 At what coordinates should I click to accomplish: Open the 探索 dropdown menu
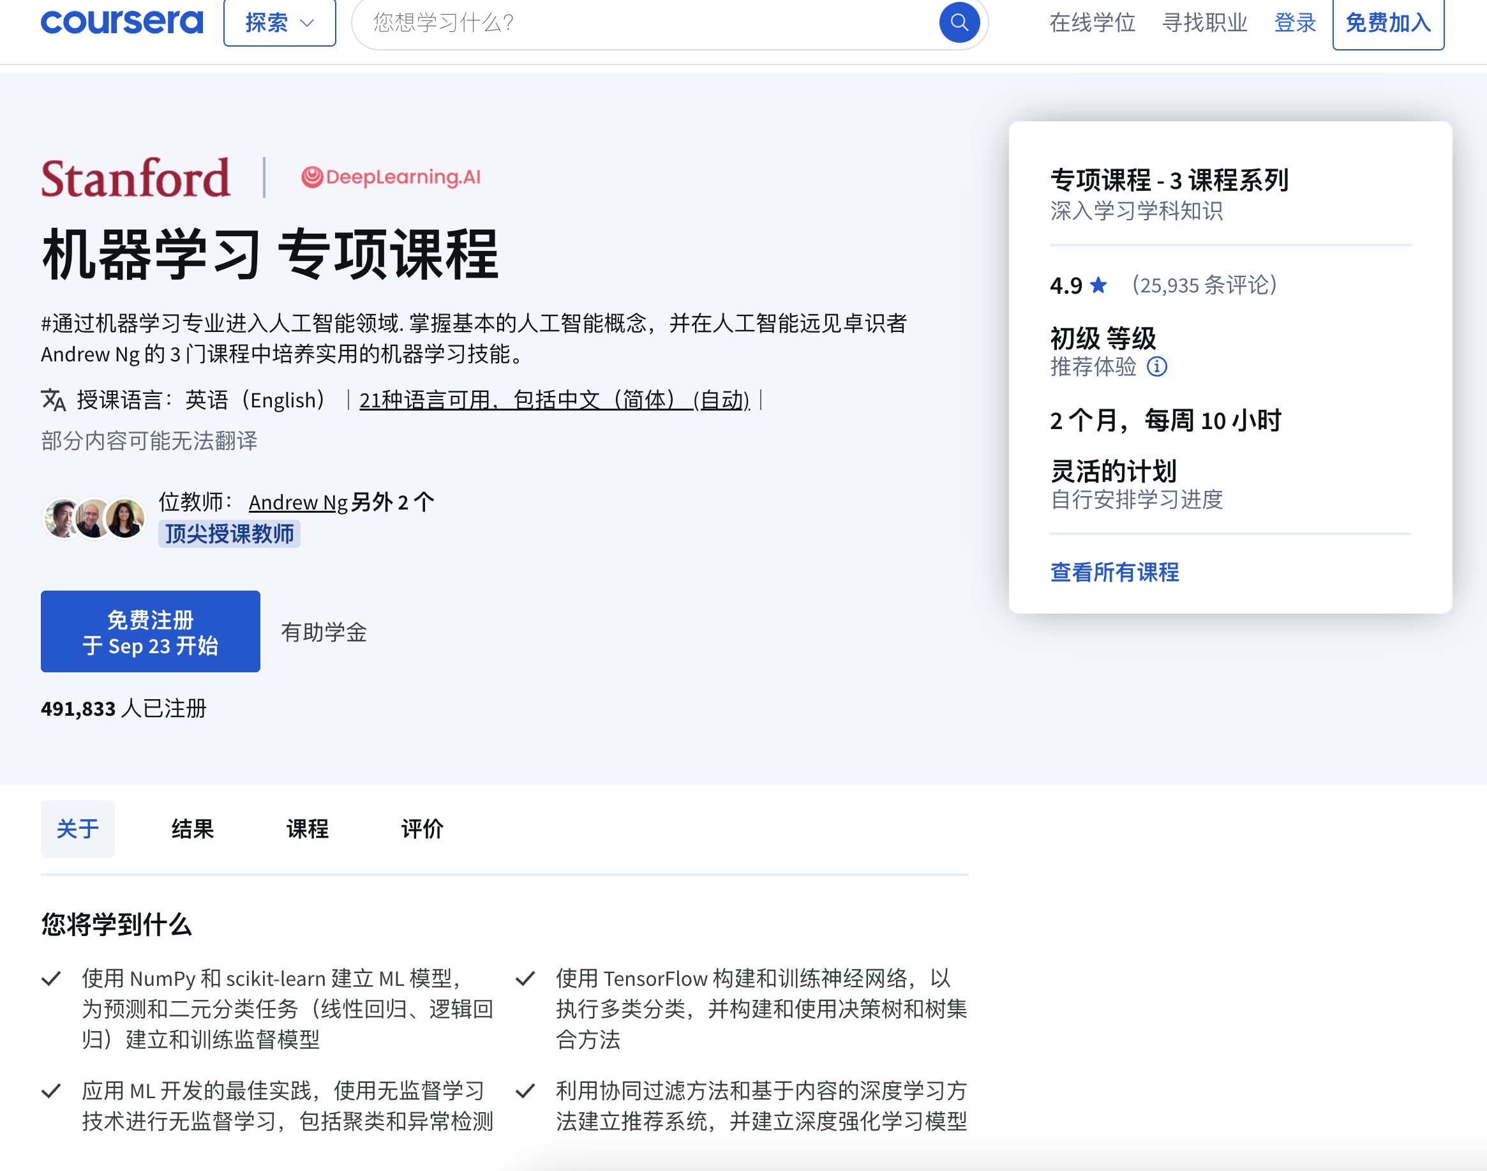click(x=280, y=22)
